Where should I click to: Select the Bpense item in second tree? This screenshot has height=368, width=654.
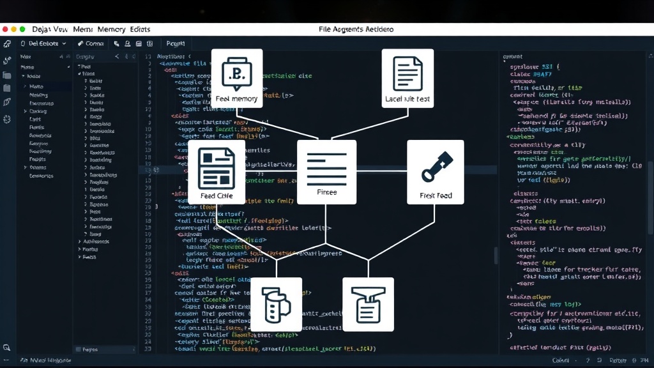click(99, 204)
